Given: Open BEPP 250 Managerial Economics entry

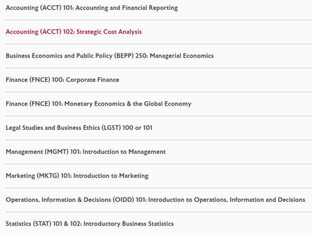Looking at the screenshot, I should click(x=109, y=56).
